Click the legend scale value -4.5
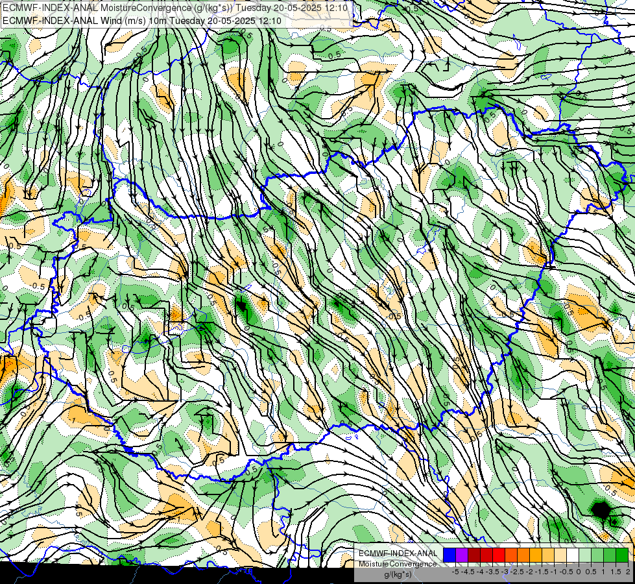The height and width of the screenshot is (584, 635). point(468,572)
